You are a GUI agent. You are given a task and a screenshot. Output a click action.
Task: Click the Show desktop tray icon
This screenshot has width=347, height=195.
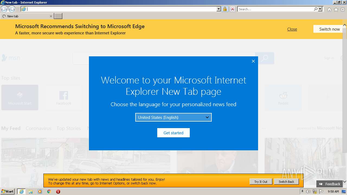tap(344, 191)
